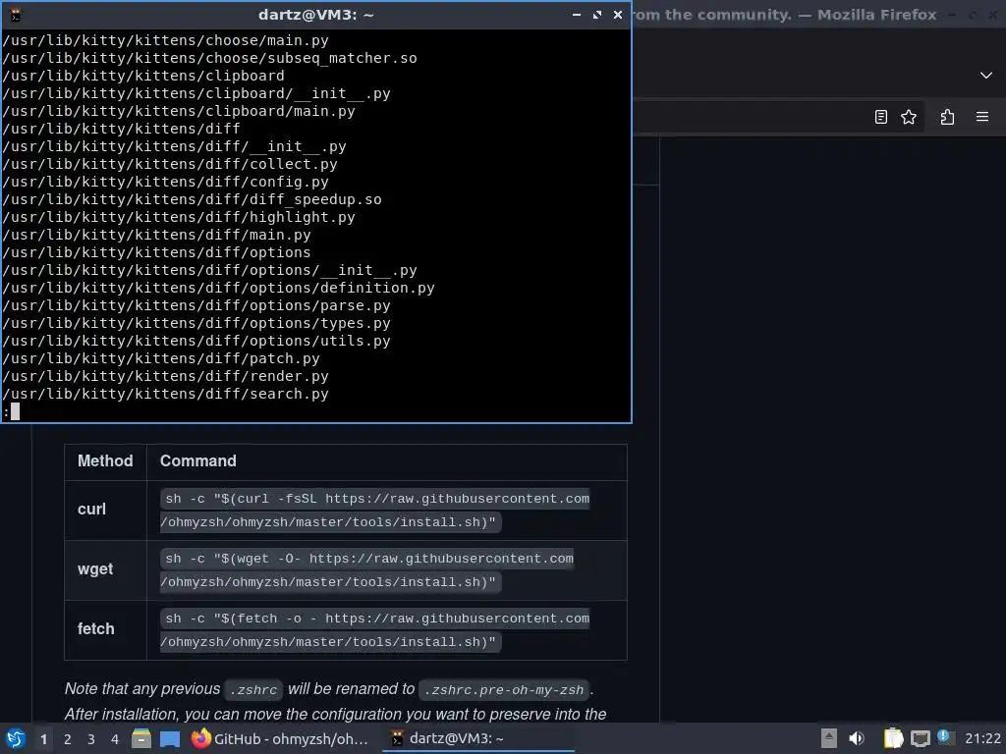Minimize the dartz@VM3 terminal window
The image size is (1006, 754).
point(576,14)
